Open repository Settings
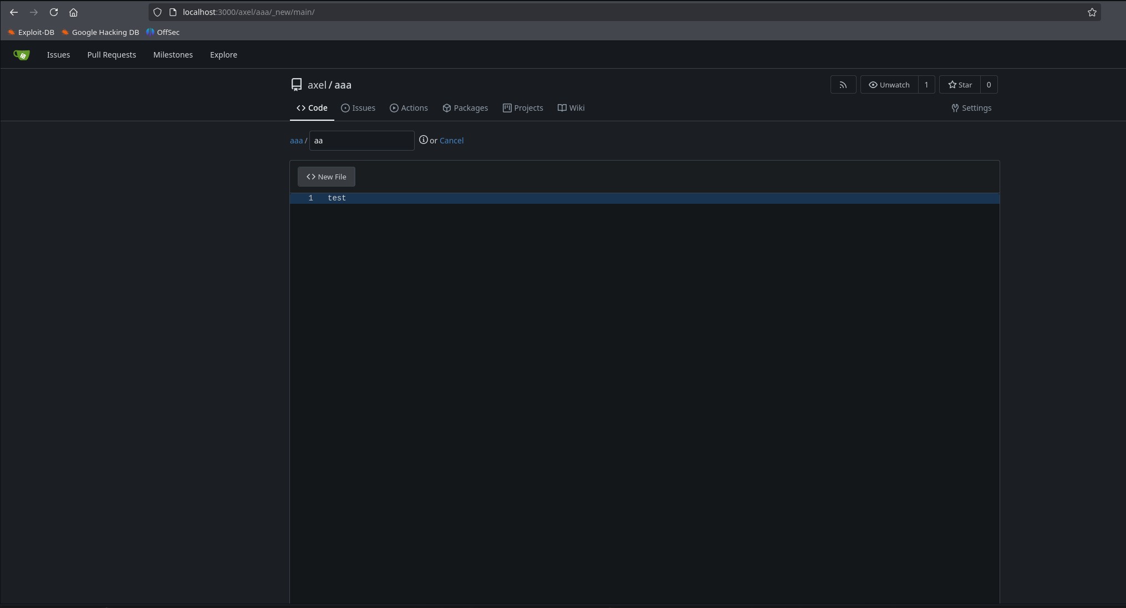This screenshot has width=1126, height=608. coord(971,108)
